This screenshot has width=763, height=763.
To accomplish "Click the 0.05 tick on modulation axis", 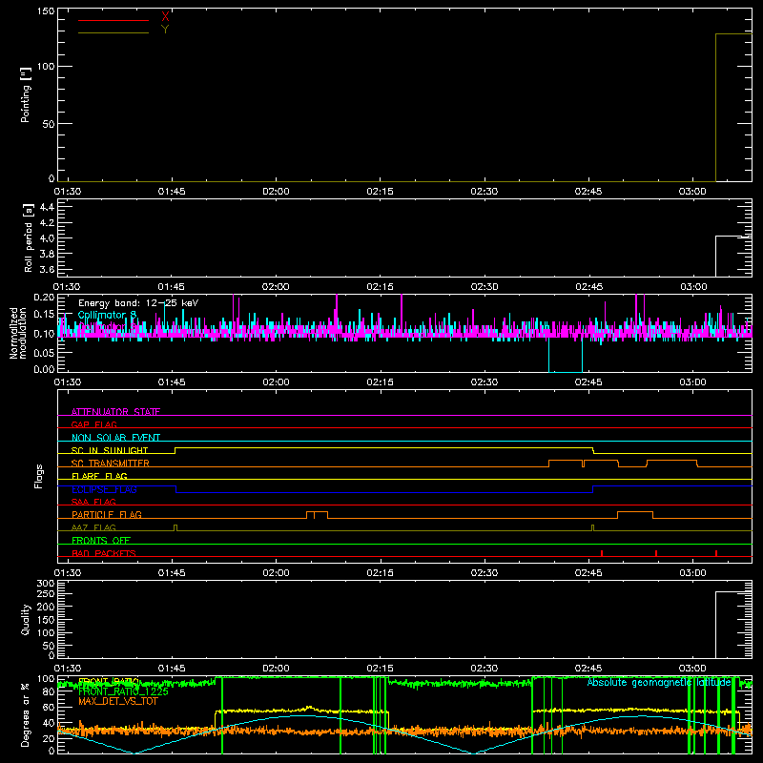I will click(x=44, y=352).
